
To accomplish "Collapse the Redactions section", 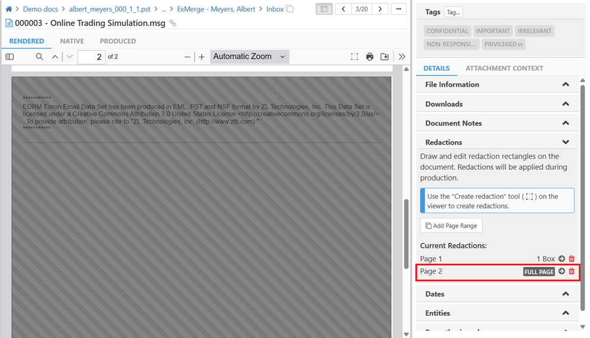I will pos(497,142).
